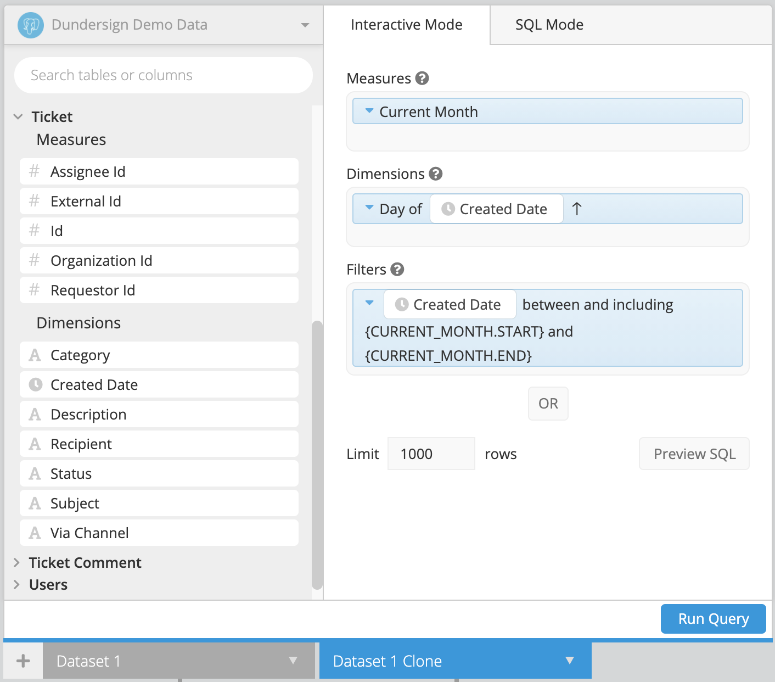Select the Status dimension
775x682 pixels.
pos(159,473)
